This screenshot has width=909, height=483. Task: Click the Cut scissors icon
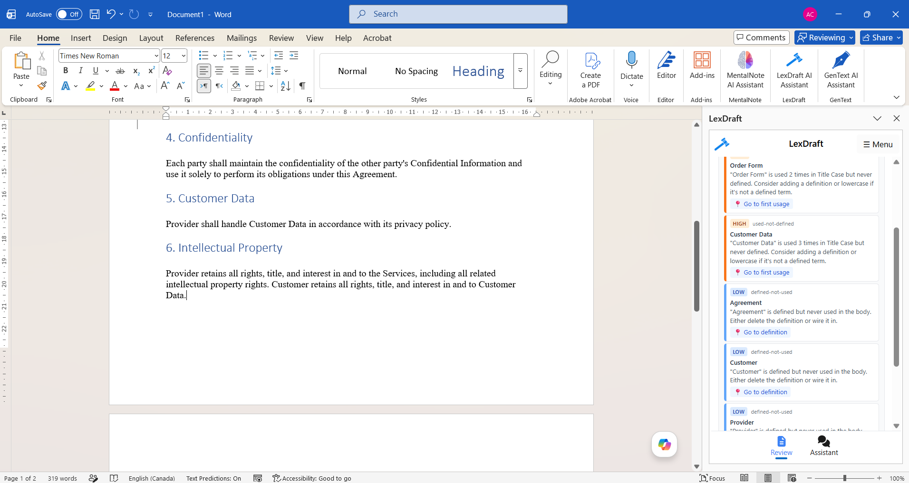[x=42, y=56]
